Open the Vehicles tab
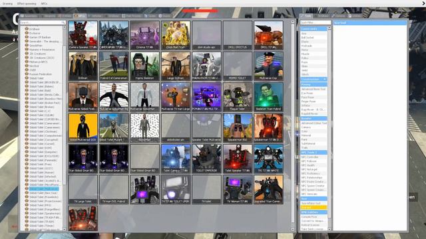Screen dimensions: 426x239 [x=95, y=16]
